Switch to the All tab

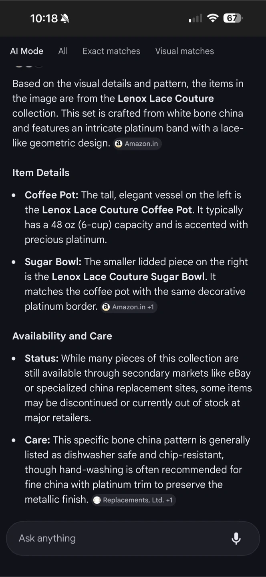(x=63, y=51)
